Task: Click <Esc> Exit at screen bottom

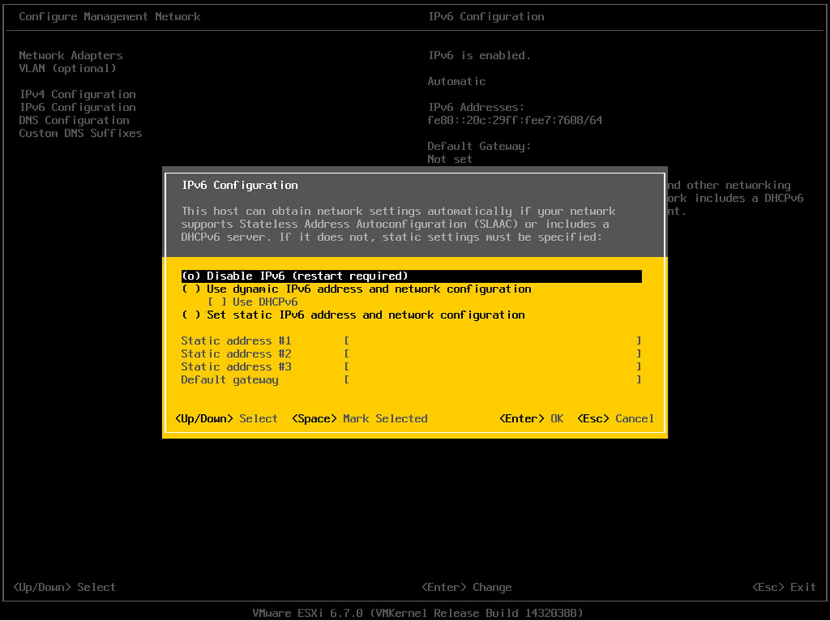Action: (784, 588)
